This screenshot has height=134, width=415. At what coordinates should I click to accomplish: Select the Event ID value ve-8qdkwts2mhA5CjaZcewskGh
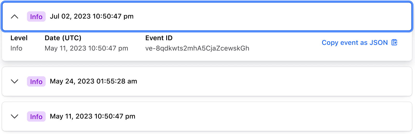coord(197,48)
